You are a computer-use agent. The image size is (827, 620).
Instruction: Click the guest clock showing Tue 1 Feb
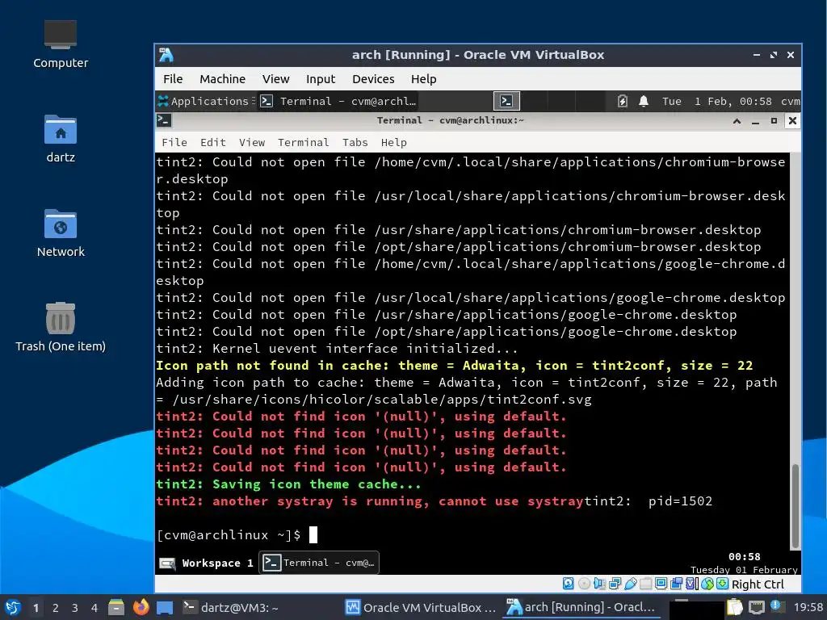pyautogui.click(x=717, y=101)
